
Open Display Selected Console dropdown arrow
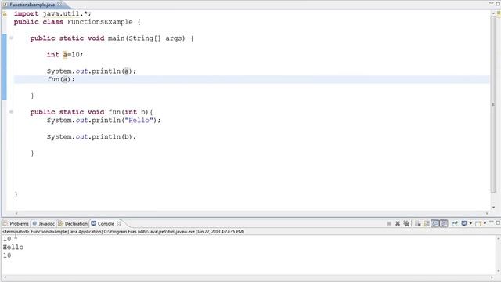(470, 223)
